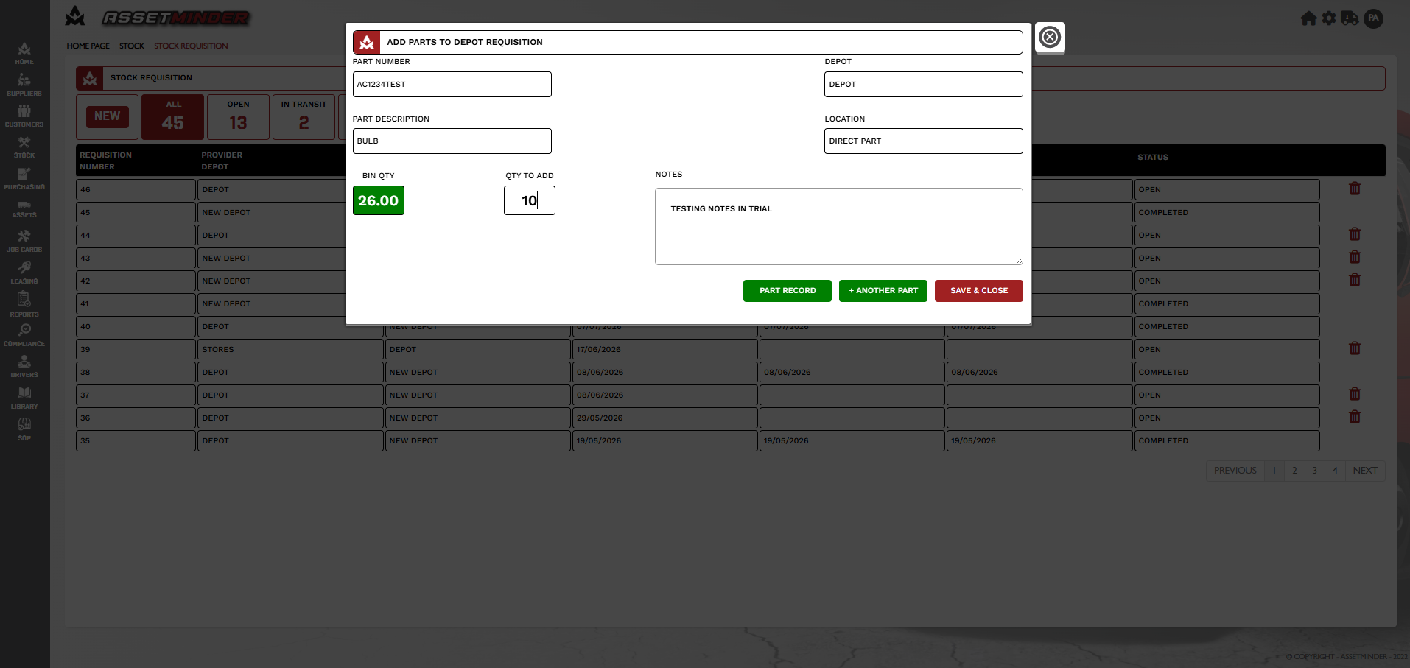Close the Add Parts dialog
The height and width of the screenshot is (668, 1410).
click(1050, 37)
